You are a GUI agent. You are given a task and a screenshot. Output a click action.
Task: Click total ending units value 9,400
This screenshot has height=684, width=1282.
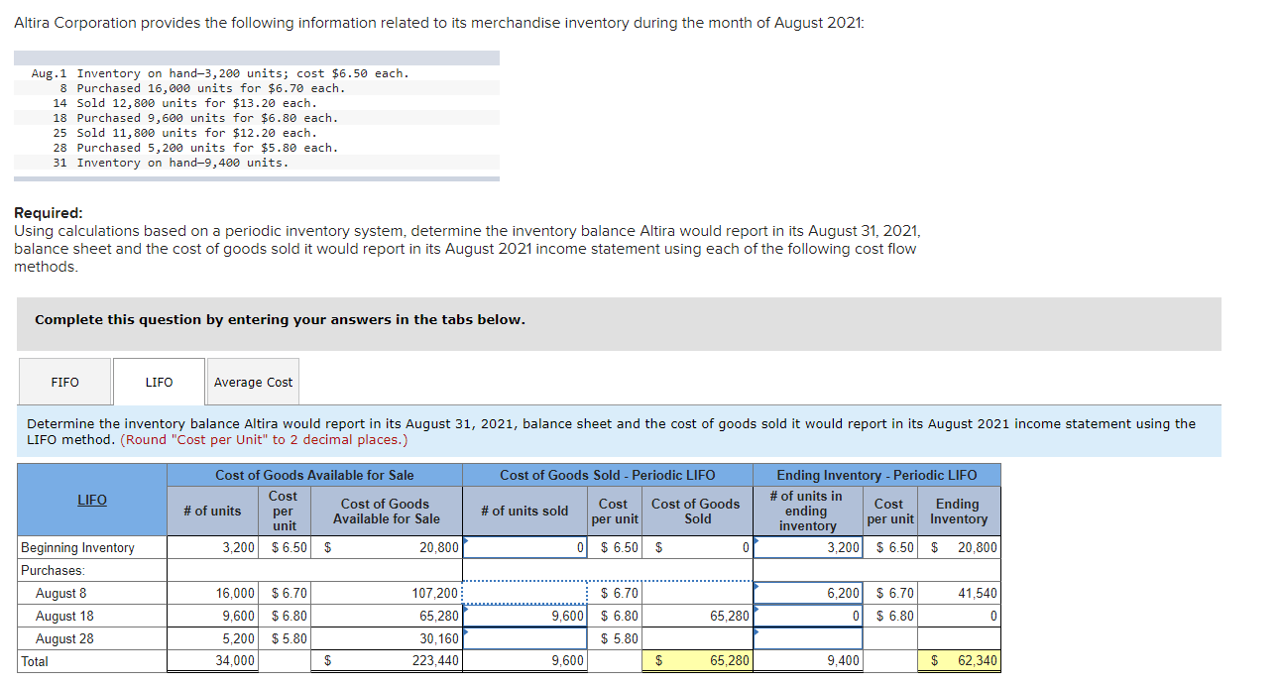[807, 661]
